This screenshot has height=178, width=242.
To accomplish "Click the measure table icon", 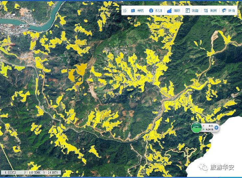I will (x=187, y=11).
